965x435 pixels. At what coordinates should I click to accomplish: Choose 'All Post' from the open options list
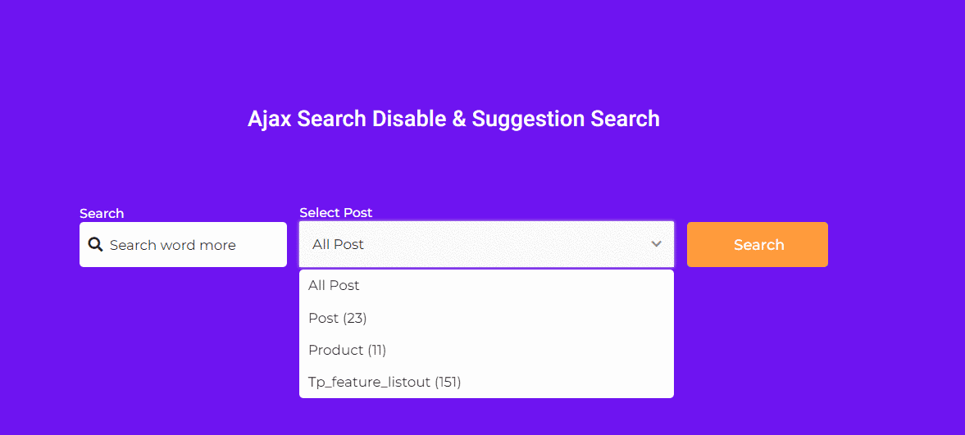(486, 285)
